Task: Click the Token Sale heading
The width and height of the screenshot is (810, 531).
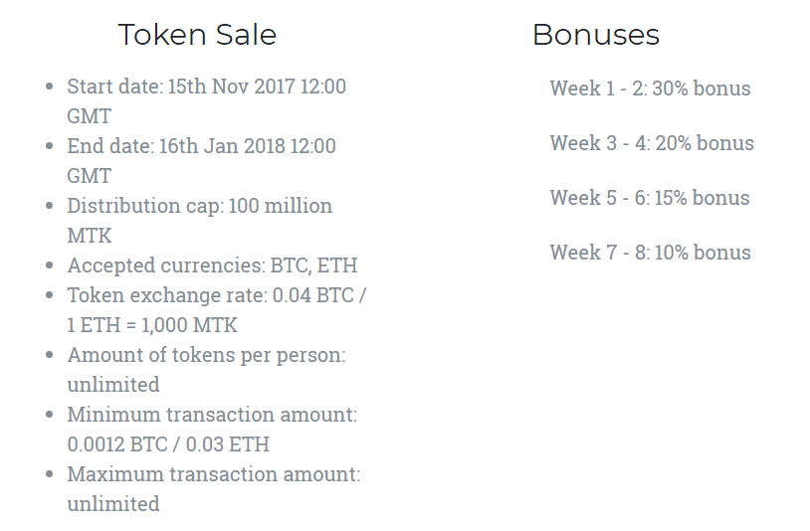Action: [x=197, y=35]
